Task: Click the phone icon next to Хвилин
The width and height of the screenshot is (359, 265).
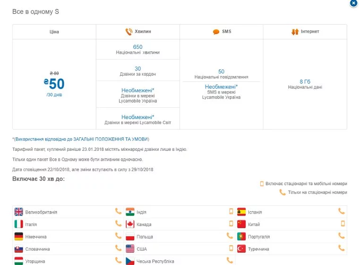Action: tap(129, 32)
